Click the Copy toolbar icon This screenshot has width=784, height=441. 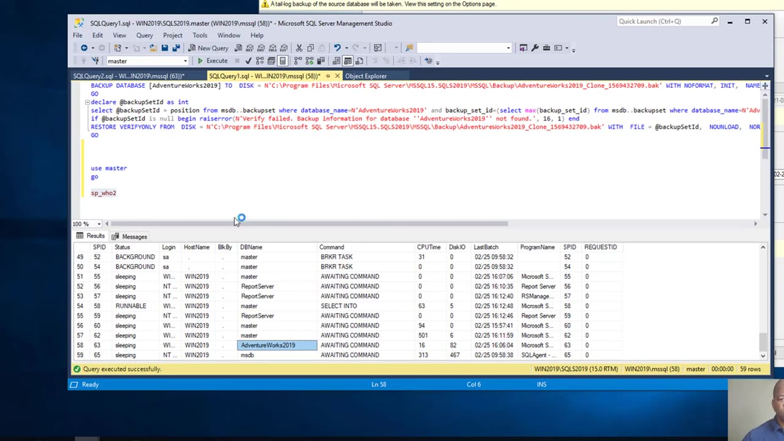[311, 48]
